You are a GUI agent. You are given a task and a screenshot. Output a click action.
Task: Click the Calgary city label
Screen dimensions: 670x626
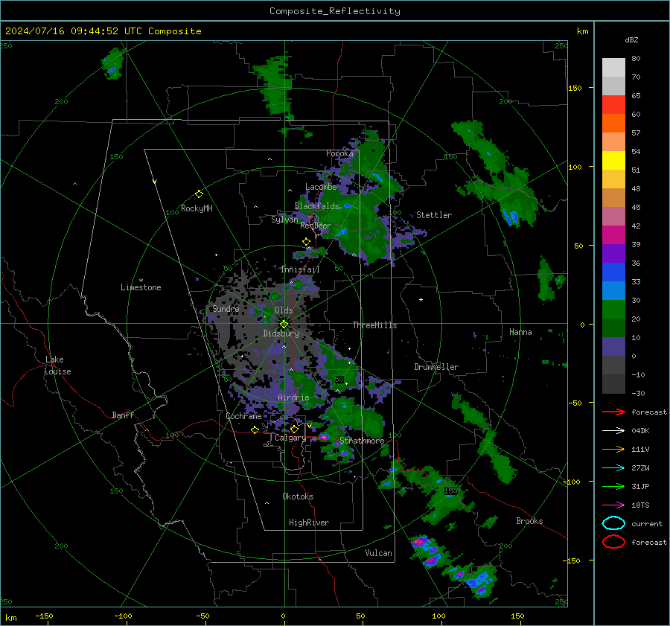[x=290, y=438]
